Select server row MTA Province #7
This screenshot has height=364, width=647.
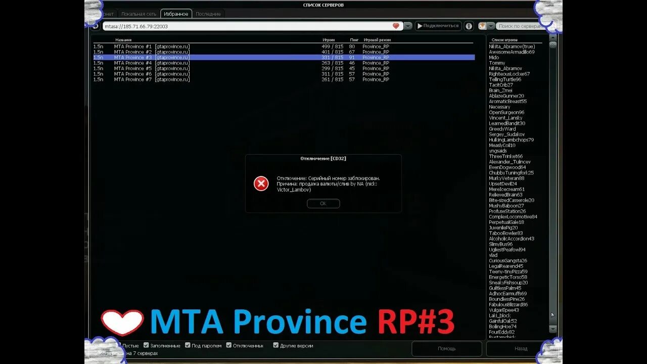tap(284, 79)
